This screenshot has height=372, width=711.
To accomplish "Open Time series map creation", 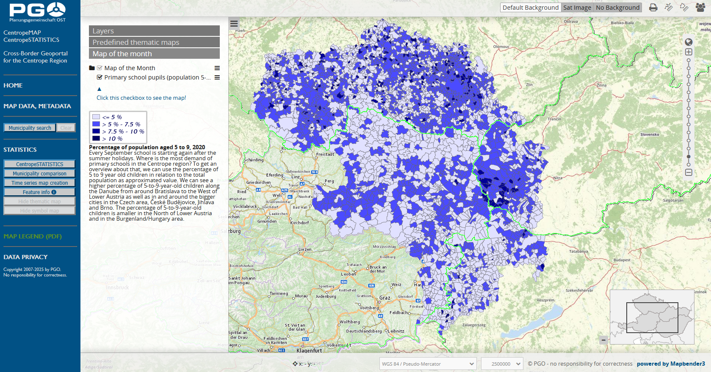I will (39, 183).
